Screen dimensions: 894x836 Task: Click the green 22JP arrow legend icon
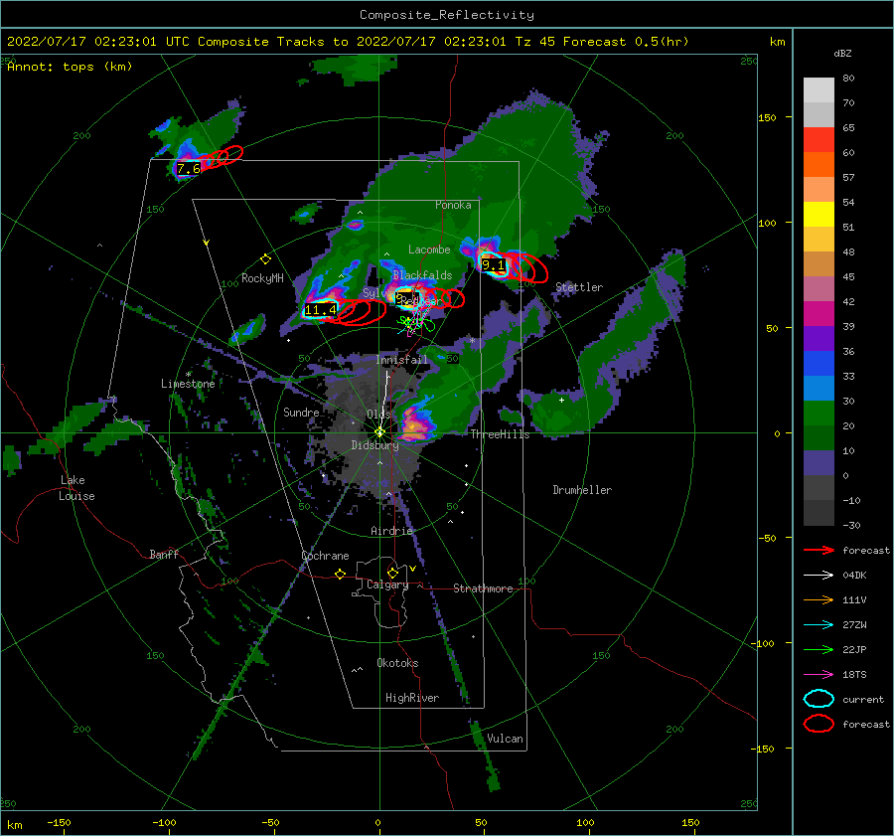(819, 649)
